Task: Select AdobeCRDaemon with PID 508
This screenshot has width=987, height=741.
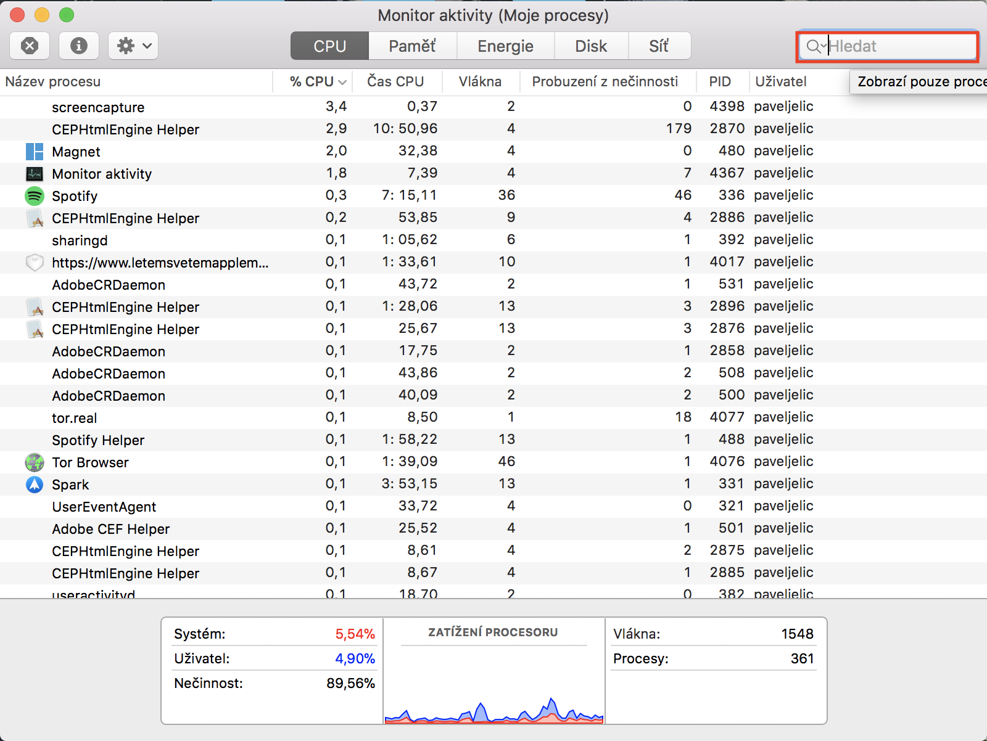Action: [493, 374]
